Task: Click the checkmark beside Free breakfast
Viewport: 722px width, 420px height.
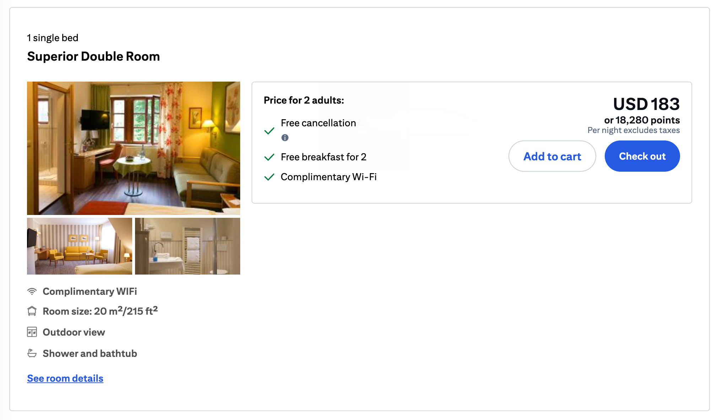Action: click(x=270, y=156)
